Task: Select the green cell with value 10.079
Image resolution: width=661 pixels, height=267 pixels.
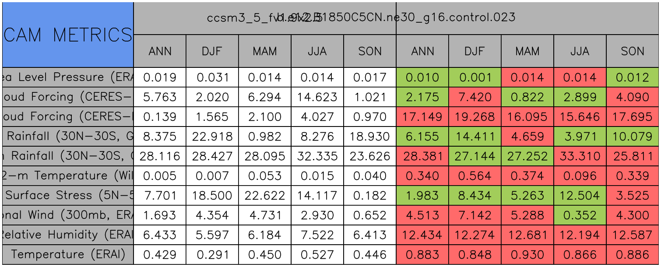Action: point(633,137)
